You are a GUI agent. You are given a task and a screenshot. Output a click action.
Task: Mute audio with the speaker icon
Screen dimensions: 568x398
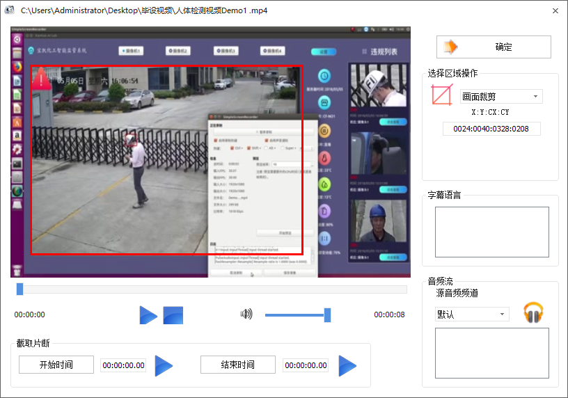coord(246,315)
